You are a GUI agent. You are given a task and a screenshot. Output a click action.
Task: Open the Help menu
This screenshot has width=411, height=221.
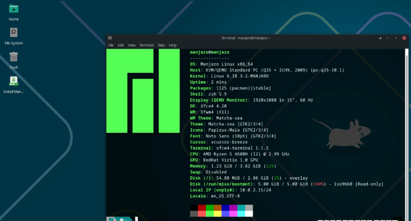point(172,45)
